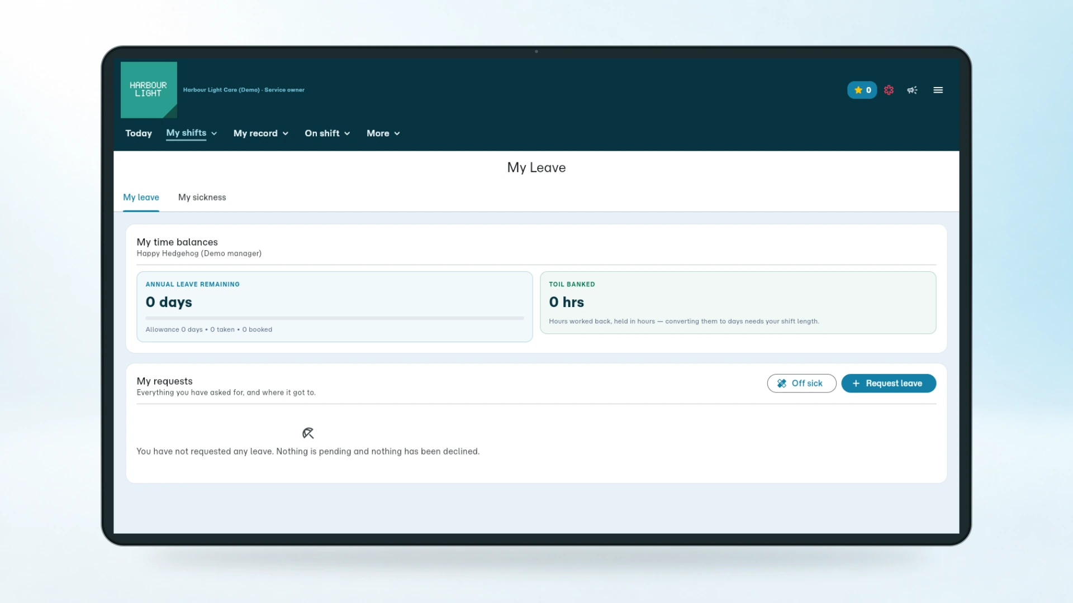Click the red snowflake icon in header
The height and width of the screenshot is (603, 1073).
(x=889, y=90)
